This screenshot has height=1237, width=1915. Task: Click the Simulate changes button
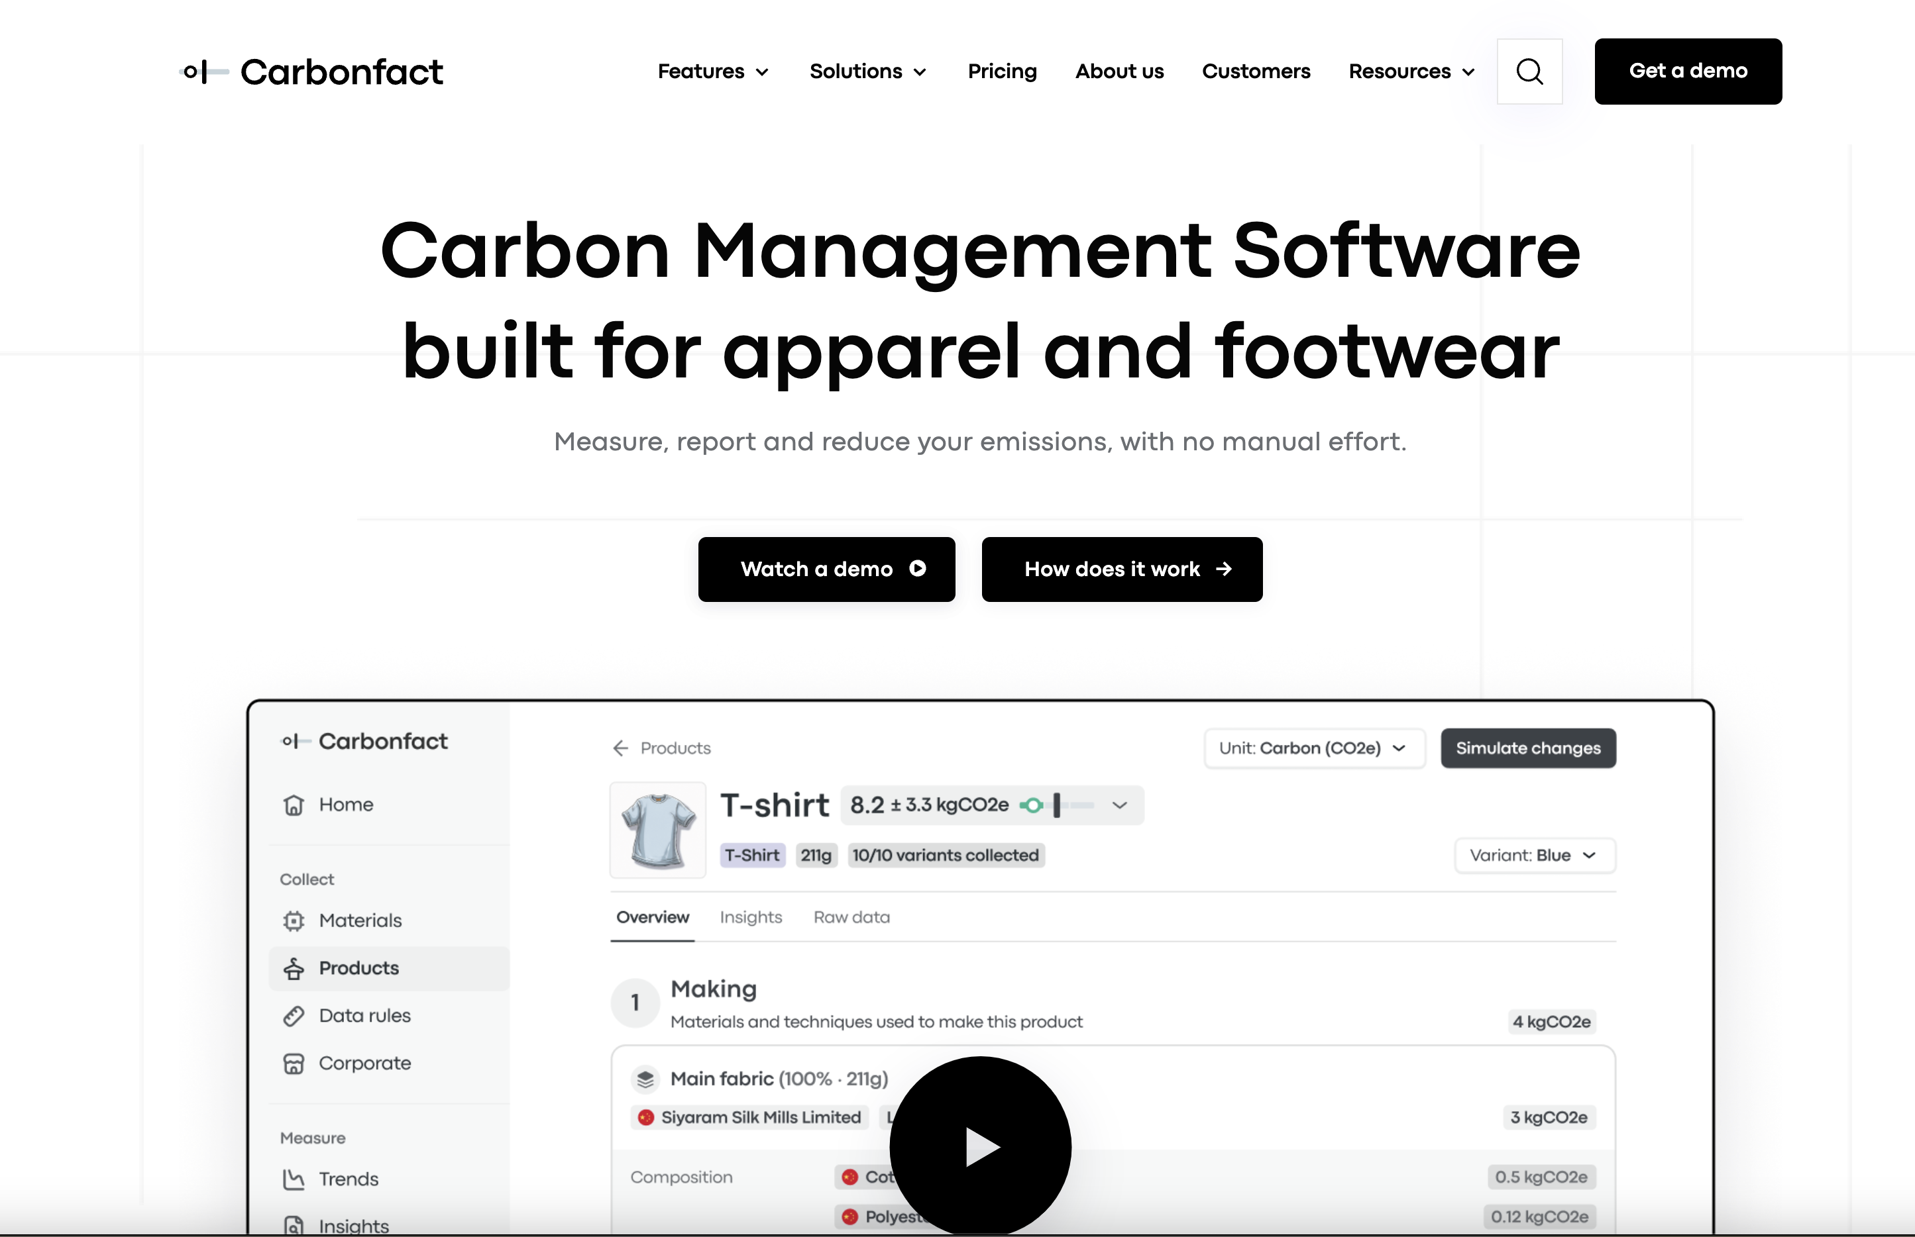point(1527,749)
